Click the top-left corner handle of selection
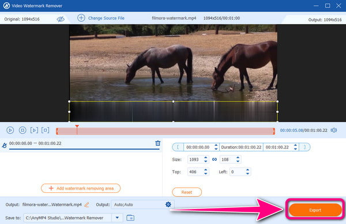Image resolution: width=346 pixels, height=224 pixels. [69, 101]
